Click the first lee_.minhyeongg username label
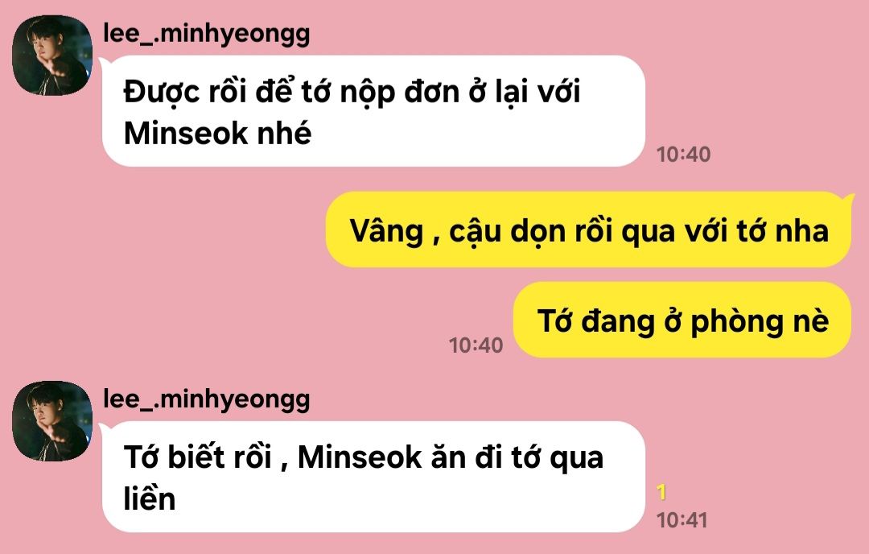 (206, 34)
